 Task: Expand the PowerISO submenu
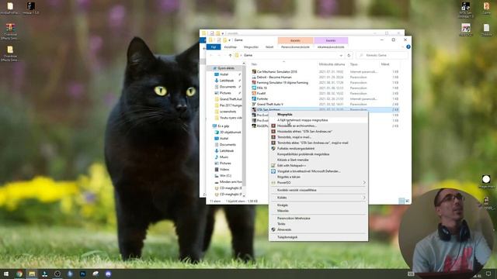tap(364, 183)
